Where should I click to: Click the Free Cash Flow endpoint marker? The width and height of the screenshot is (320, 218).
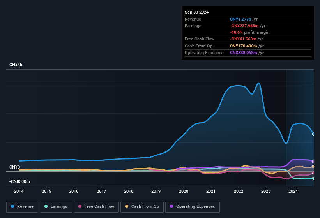click(313, 173)
